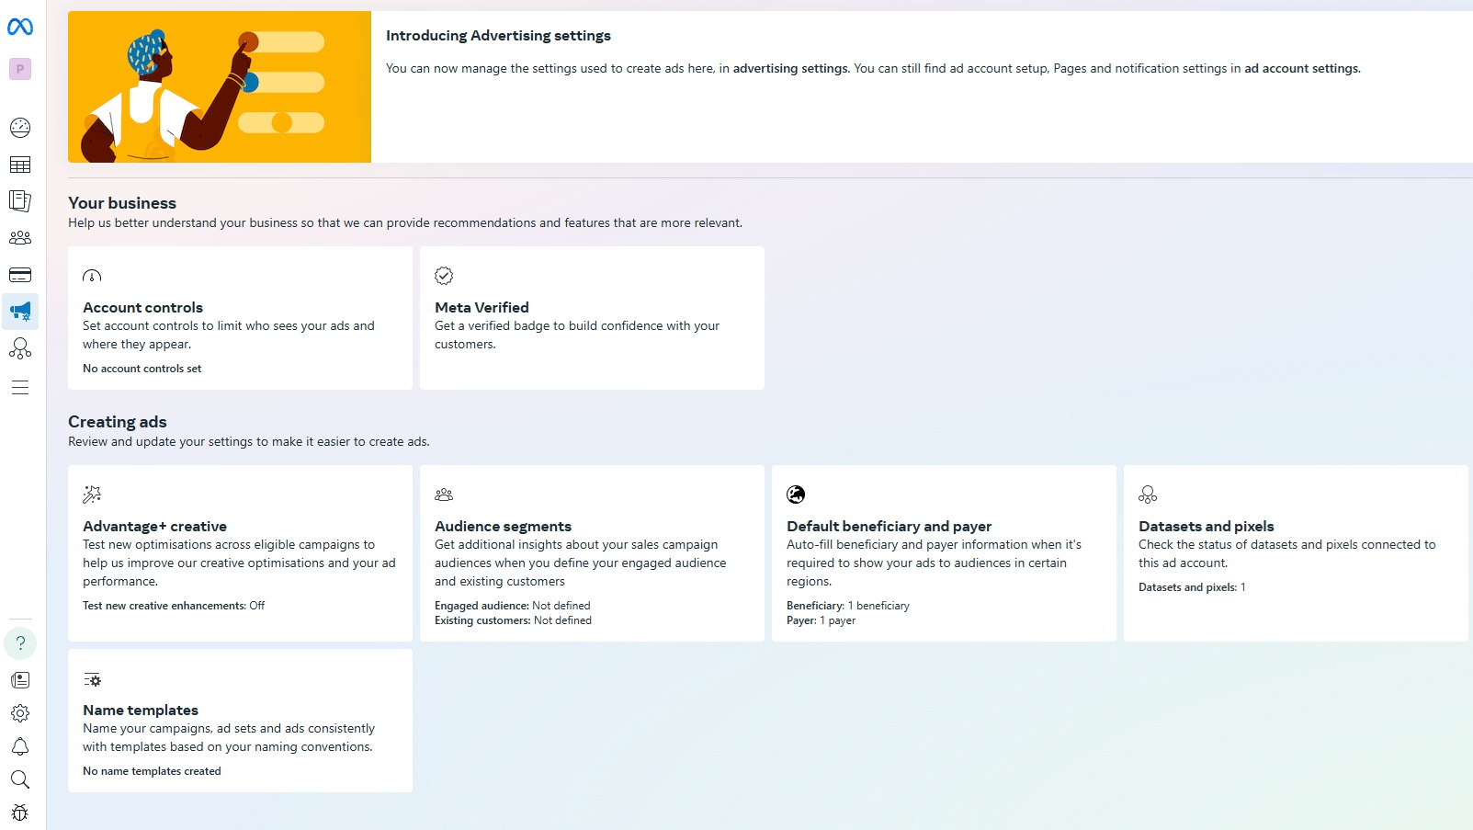Open Events Manager nodes icon in sidebar

[x=20, y=348]
